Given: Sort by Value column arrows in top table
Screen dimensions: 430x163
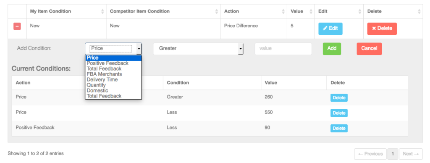Looking at the screenshot, I should [311, 11].
